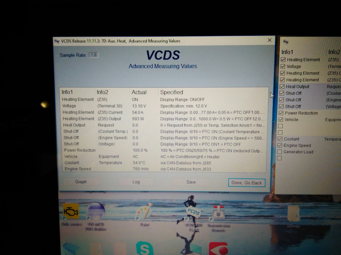Select the 54.0°C coolant temperature value
341x255 pixels.
pos(139,163)
